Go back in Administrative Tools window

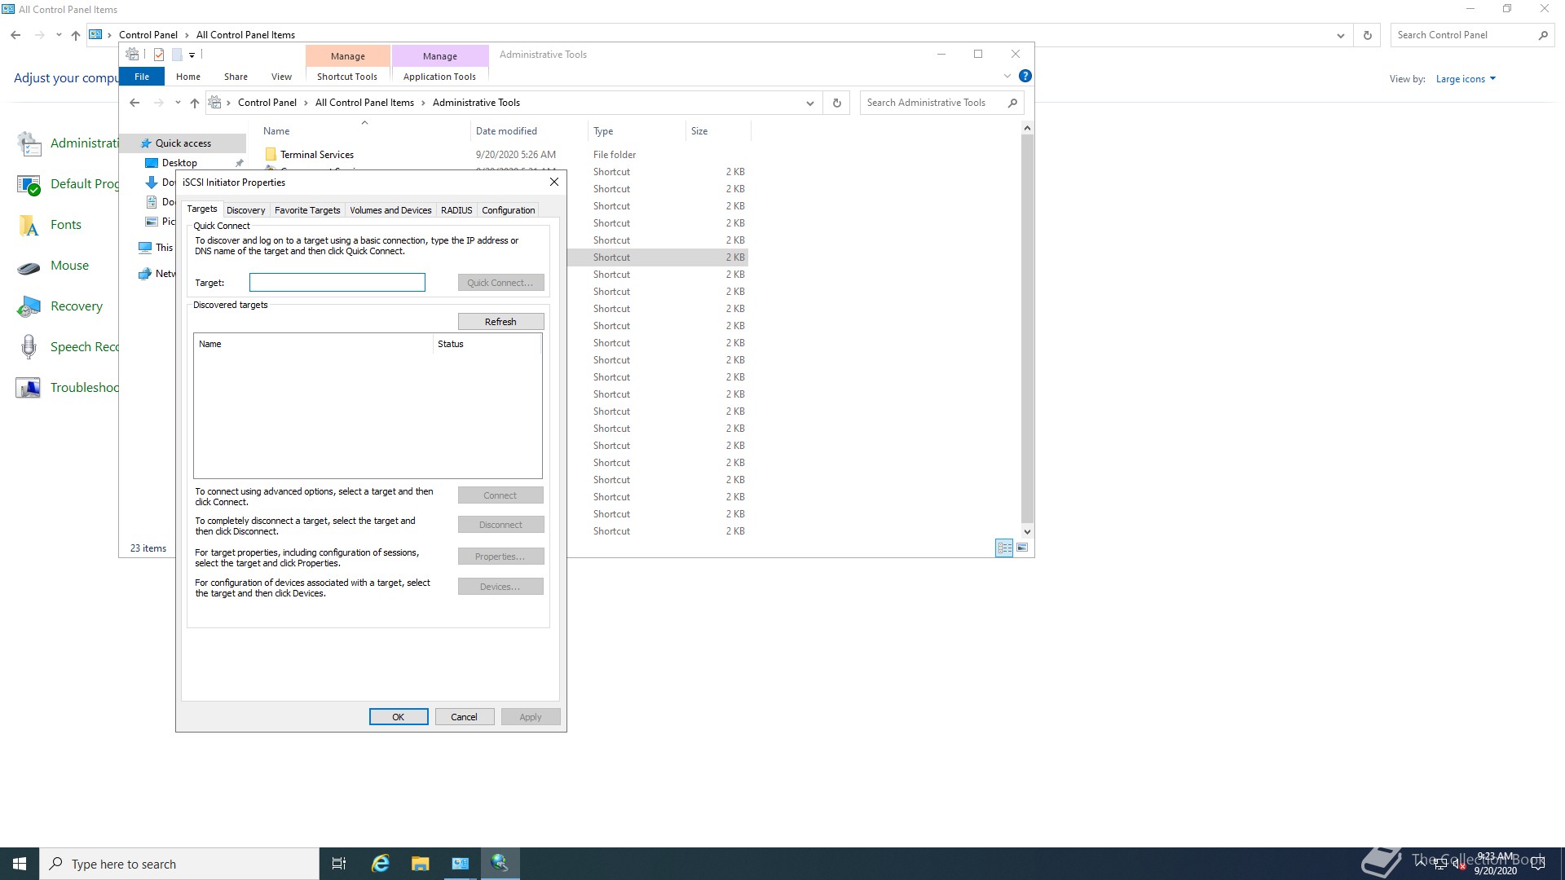(x=134, y=103)
